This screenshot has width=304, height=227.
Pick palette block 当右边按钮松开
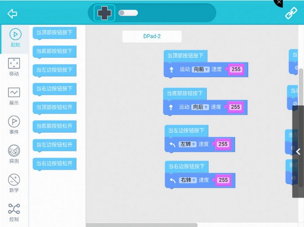coord(55,164)
